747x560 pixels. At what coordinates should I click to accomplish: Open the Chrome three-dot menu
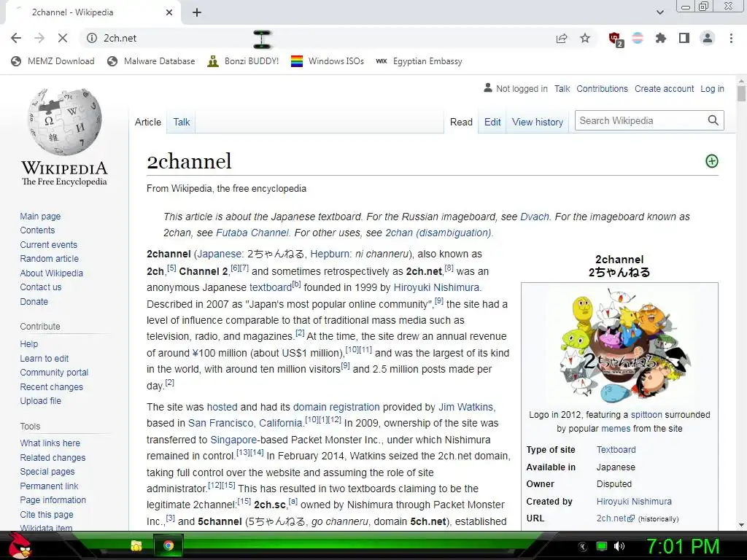(731, 38)
